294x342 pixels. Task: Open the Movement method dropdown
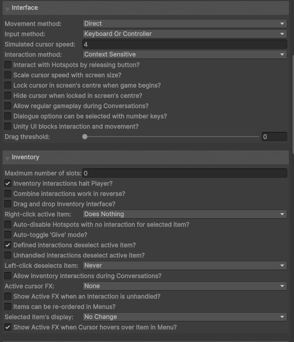[185, 24]
